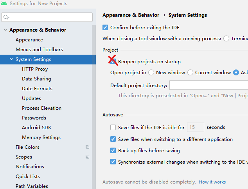Click the search magnifier icon in settings
This screenshot has width=248, height=189.
(x=6, y=17)
